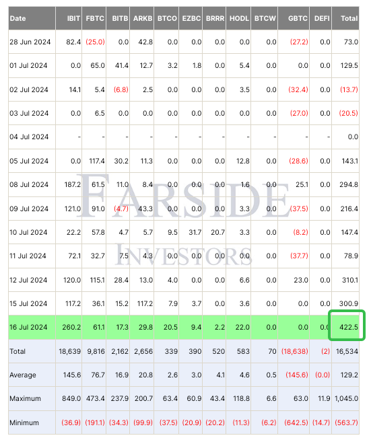Click the (563.7) minimum total value
This screenshot has height=444, width=371.
click(x=346, y=422)
